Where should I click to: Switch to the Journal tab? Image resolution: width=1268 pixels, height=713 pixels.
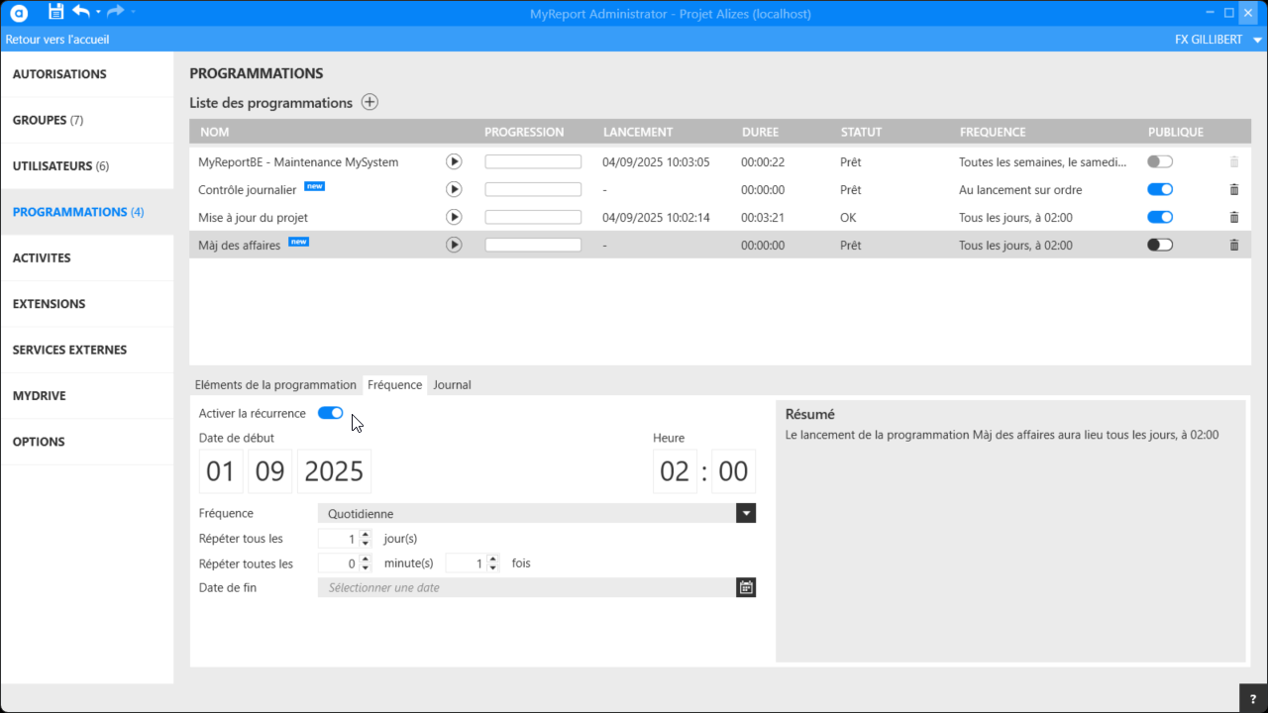point(452,384)
